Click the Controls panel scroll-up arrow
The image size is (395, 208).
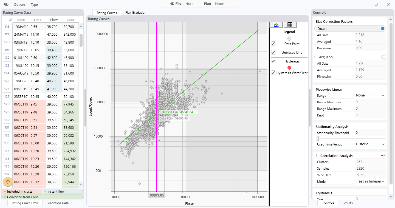tap(391, 20)
